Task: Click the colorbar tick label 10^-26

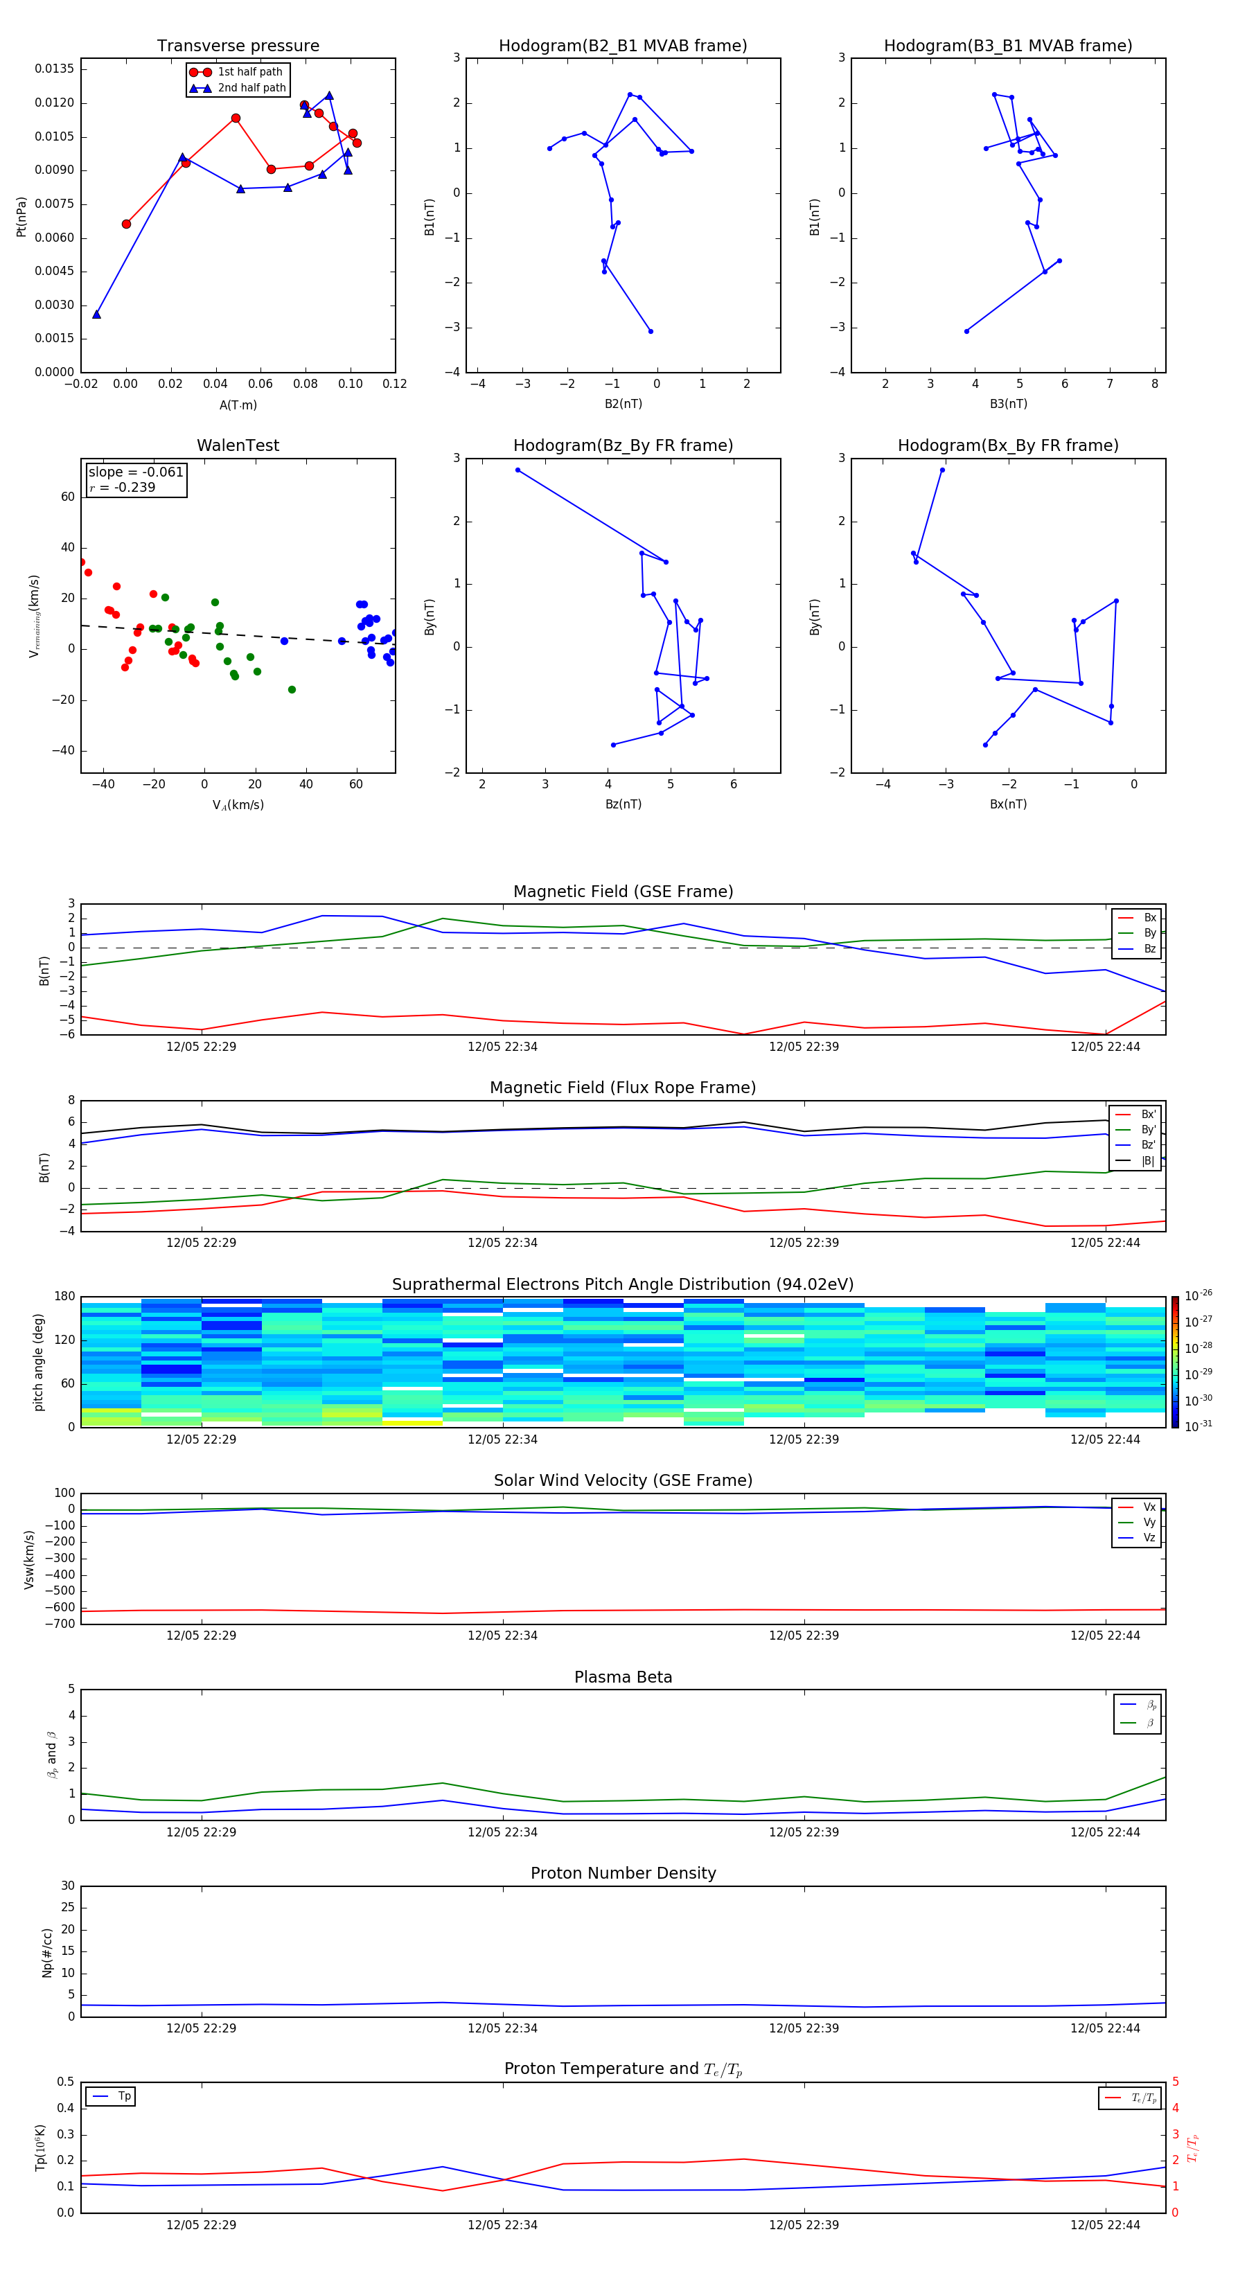Action: pyautogui.click(x=1199, y=1295)
